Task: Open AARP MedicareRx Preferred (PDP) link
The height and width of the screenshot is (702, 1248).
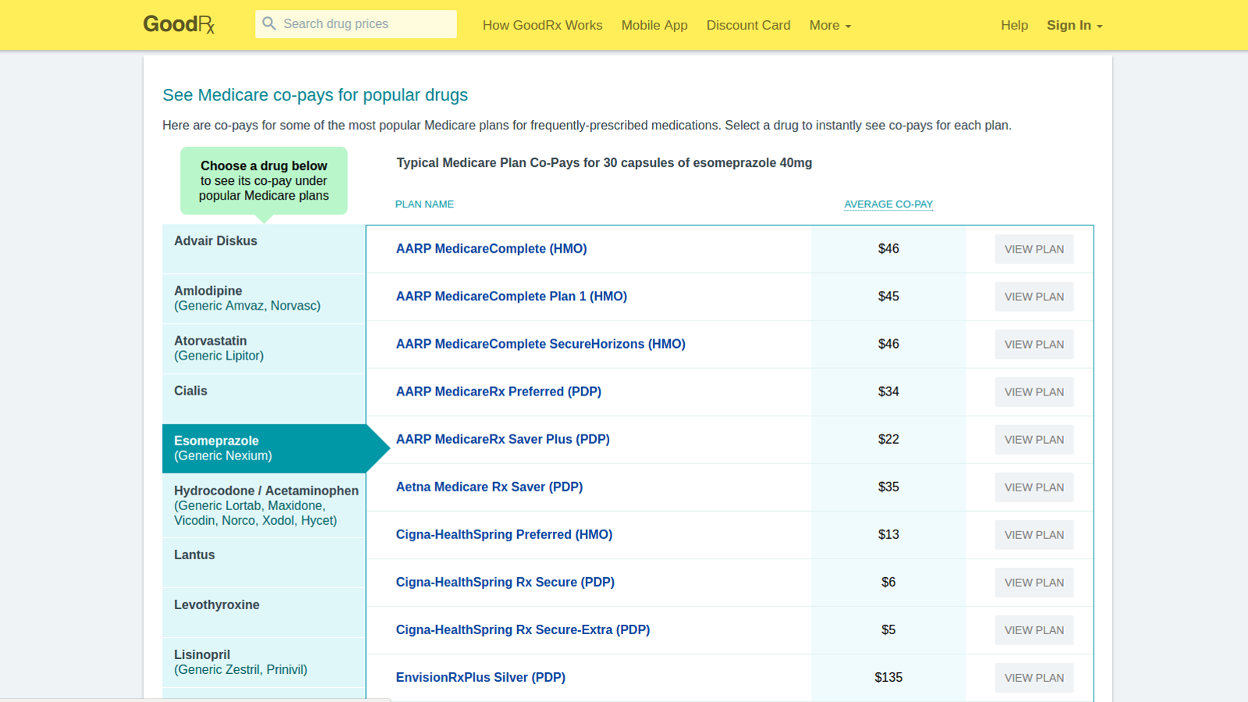Action: coord(498,392)
